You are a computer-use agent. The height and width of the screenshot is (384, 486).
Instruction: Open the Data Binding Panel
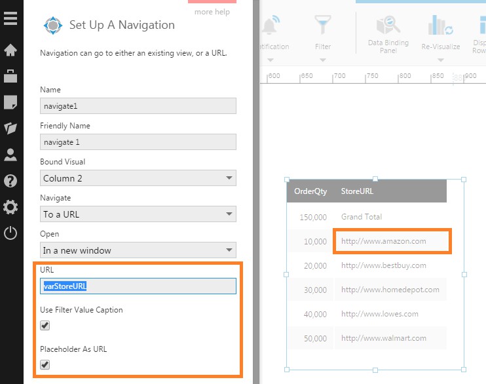388,35
